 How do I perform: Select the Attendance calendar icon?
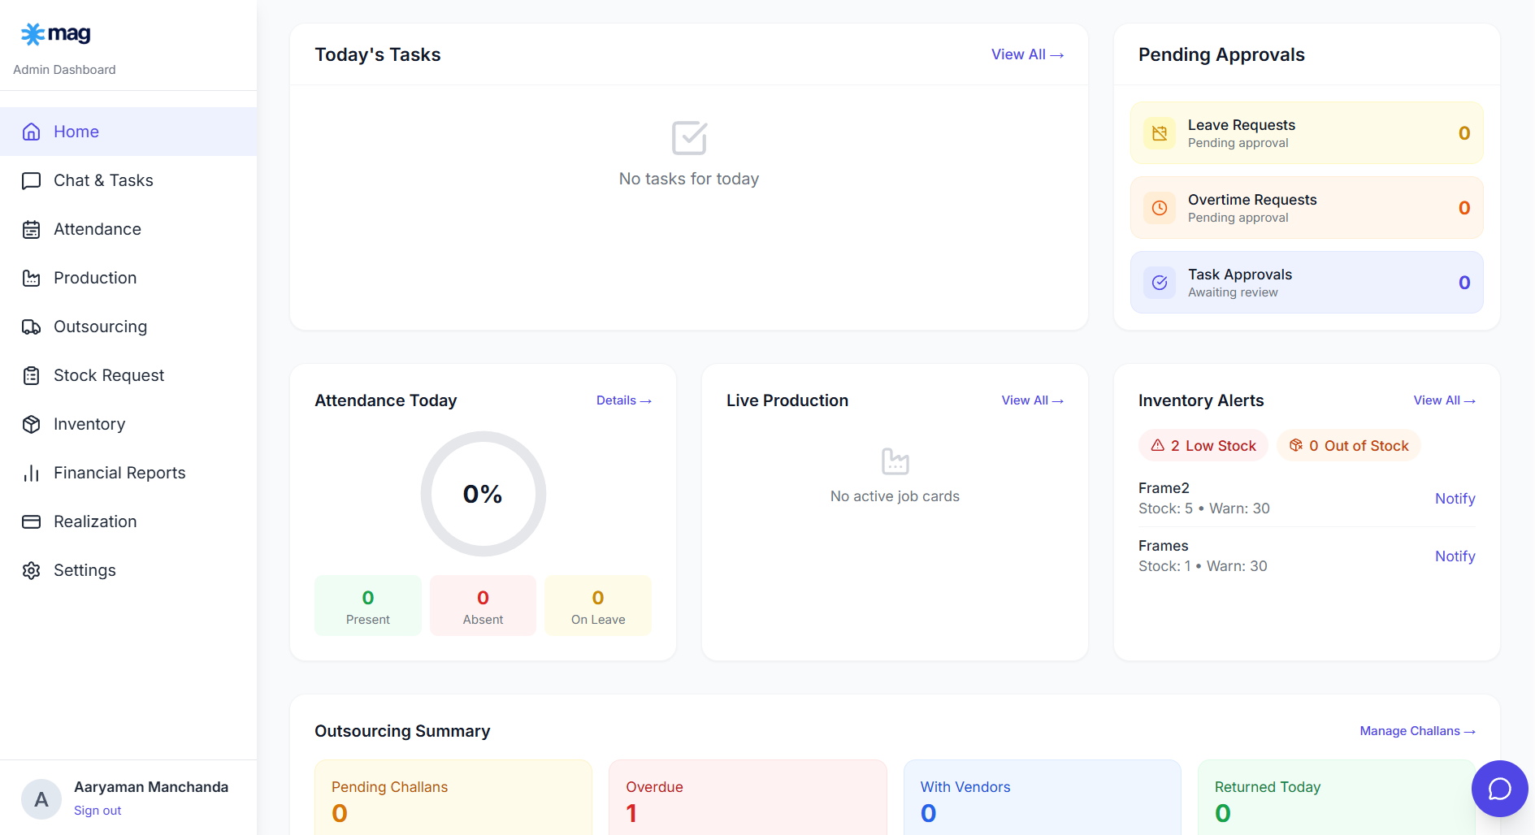[x=31, y=229]
